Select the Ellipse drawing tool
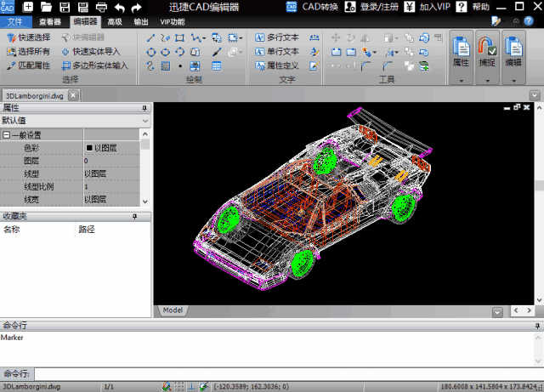Image resolution: width=544 pixels, height=392 pixels. coord(166,52)
